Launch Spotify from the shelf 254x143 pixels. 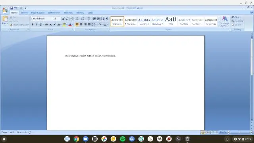tap(123, 139)
